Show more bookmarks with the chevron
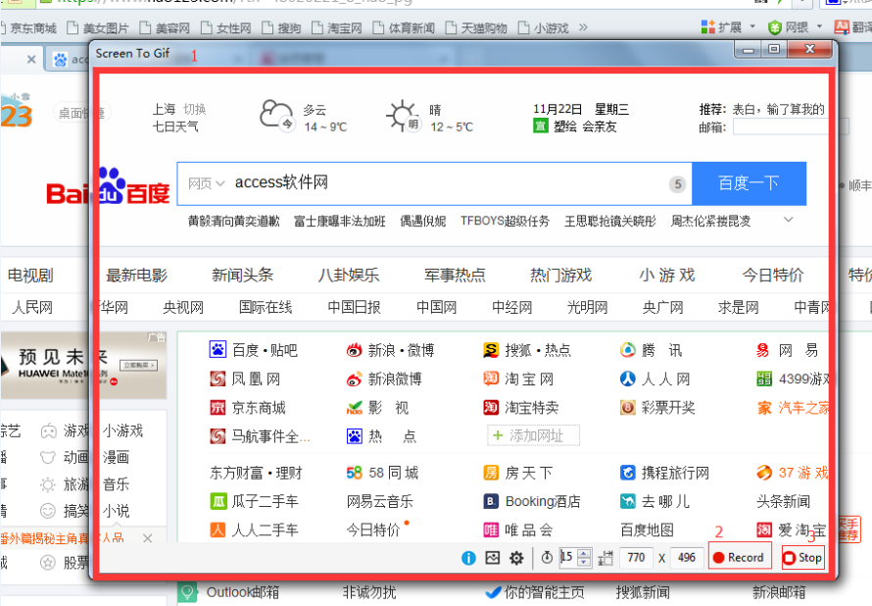This screenshot has height=606, width=872. 583,26
